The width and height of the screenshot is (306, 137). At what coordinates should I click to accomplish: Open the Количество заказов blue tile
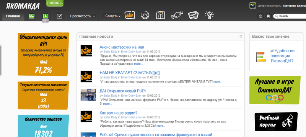(x=43, y=126)
